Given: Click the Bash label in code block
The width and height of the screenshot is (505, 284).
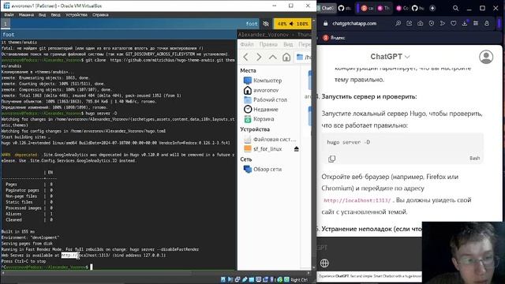Looking at the screenshot, I should (x=474, y=158).
